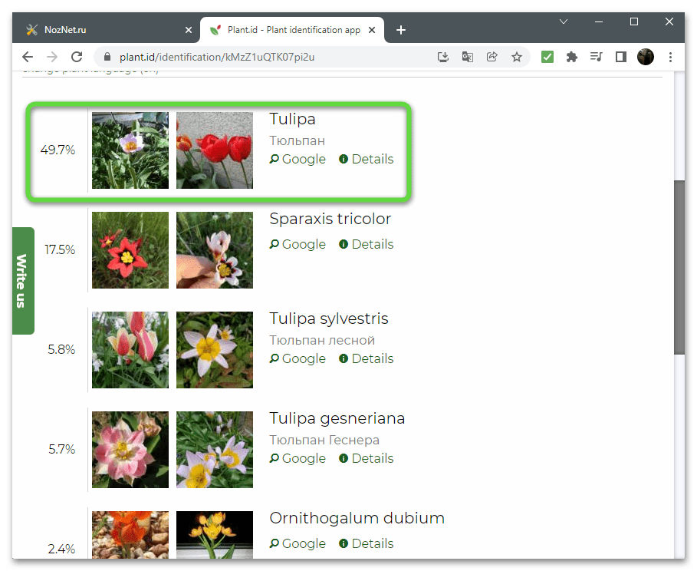697x571 pixels.
Task: Switch to the NozNet.ru tab
Action: tap(107, 30)
